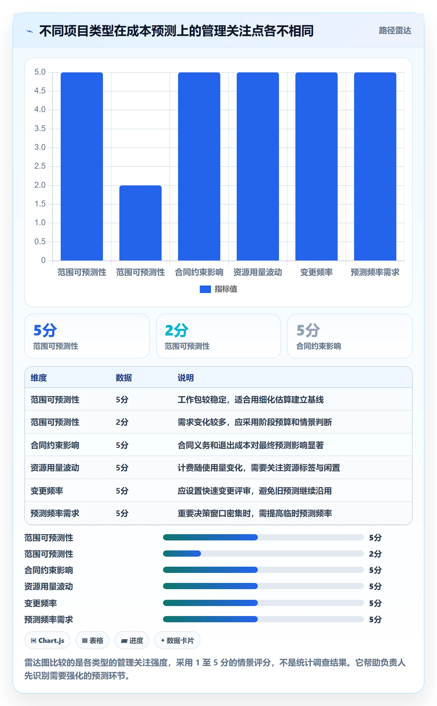This screenshot has width=437, height=706.
Task: Click the 说明 column header
Action: coord(186,378)
